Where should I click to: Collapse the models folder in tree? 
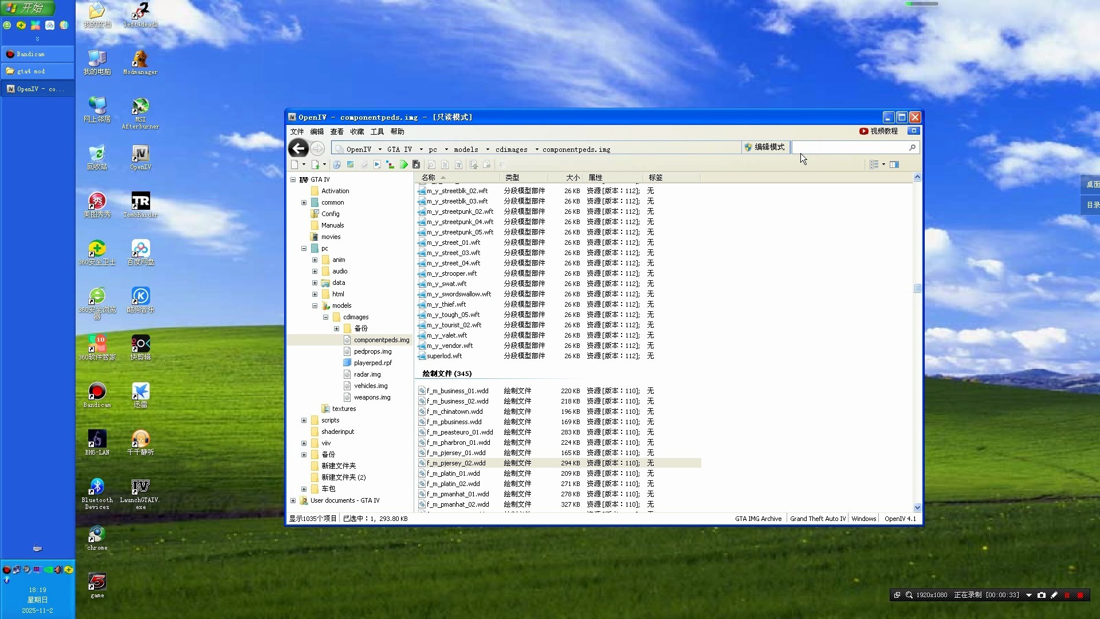315,306
